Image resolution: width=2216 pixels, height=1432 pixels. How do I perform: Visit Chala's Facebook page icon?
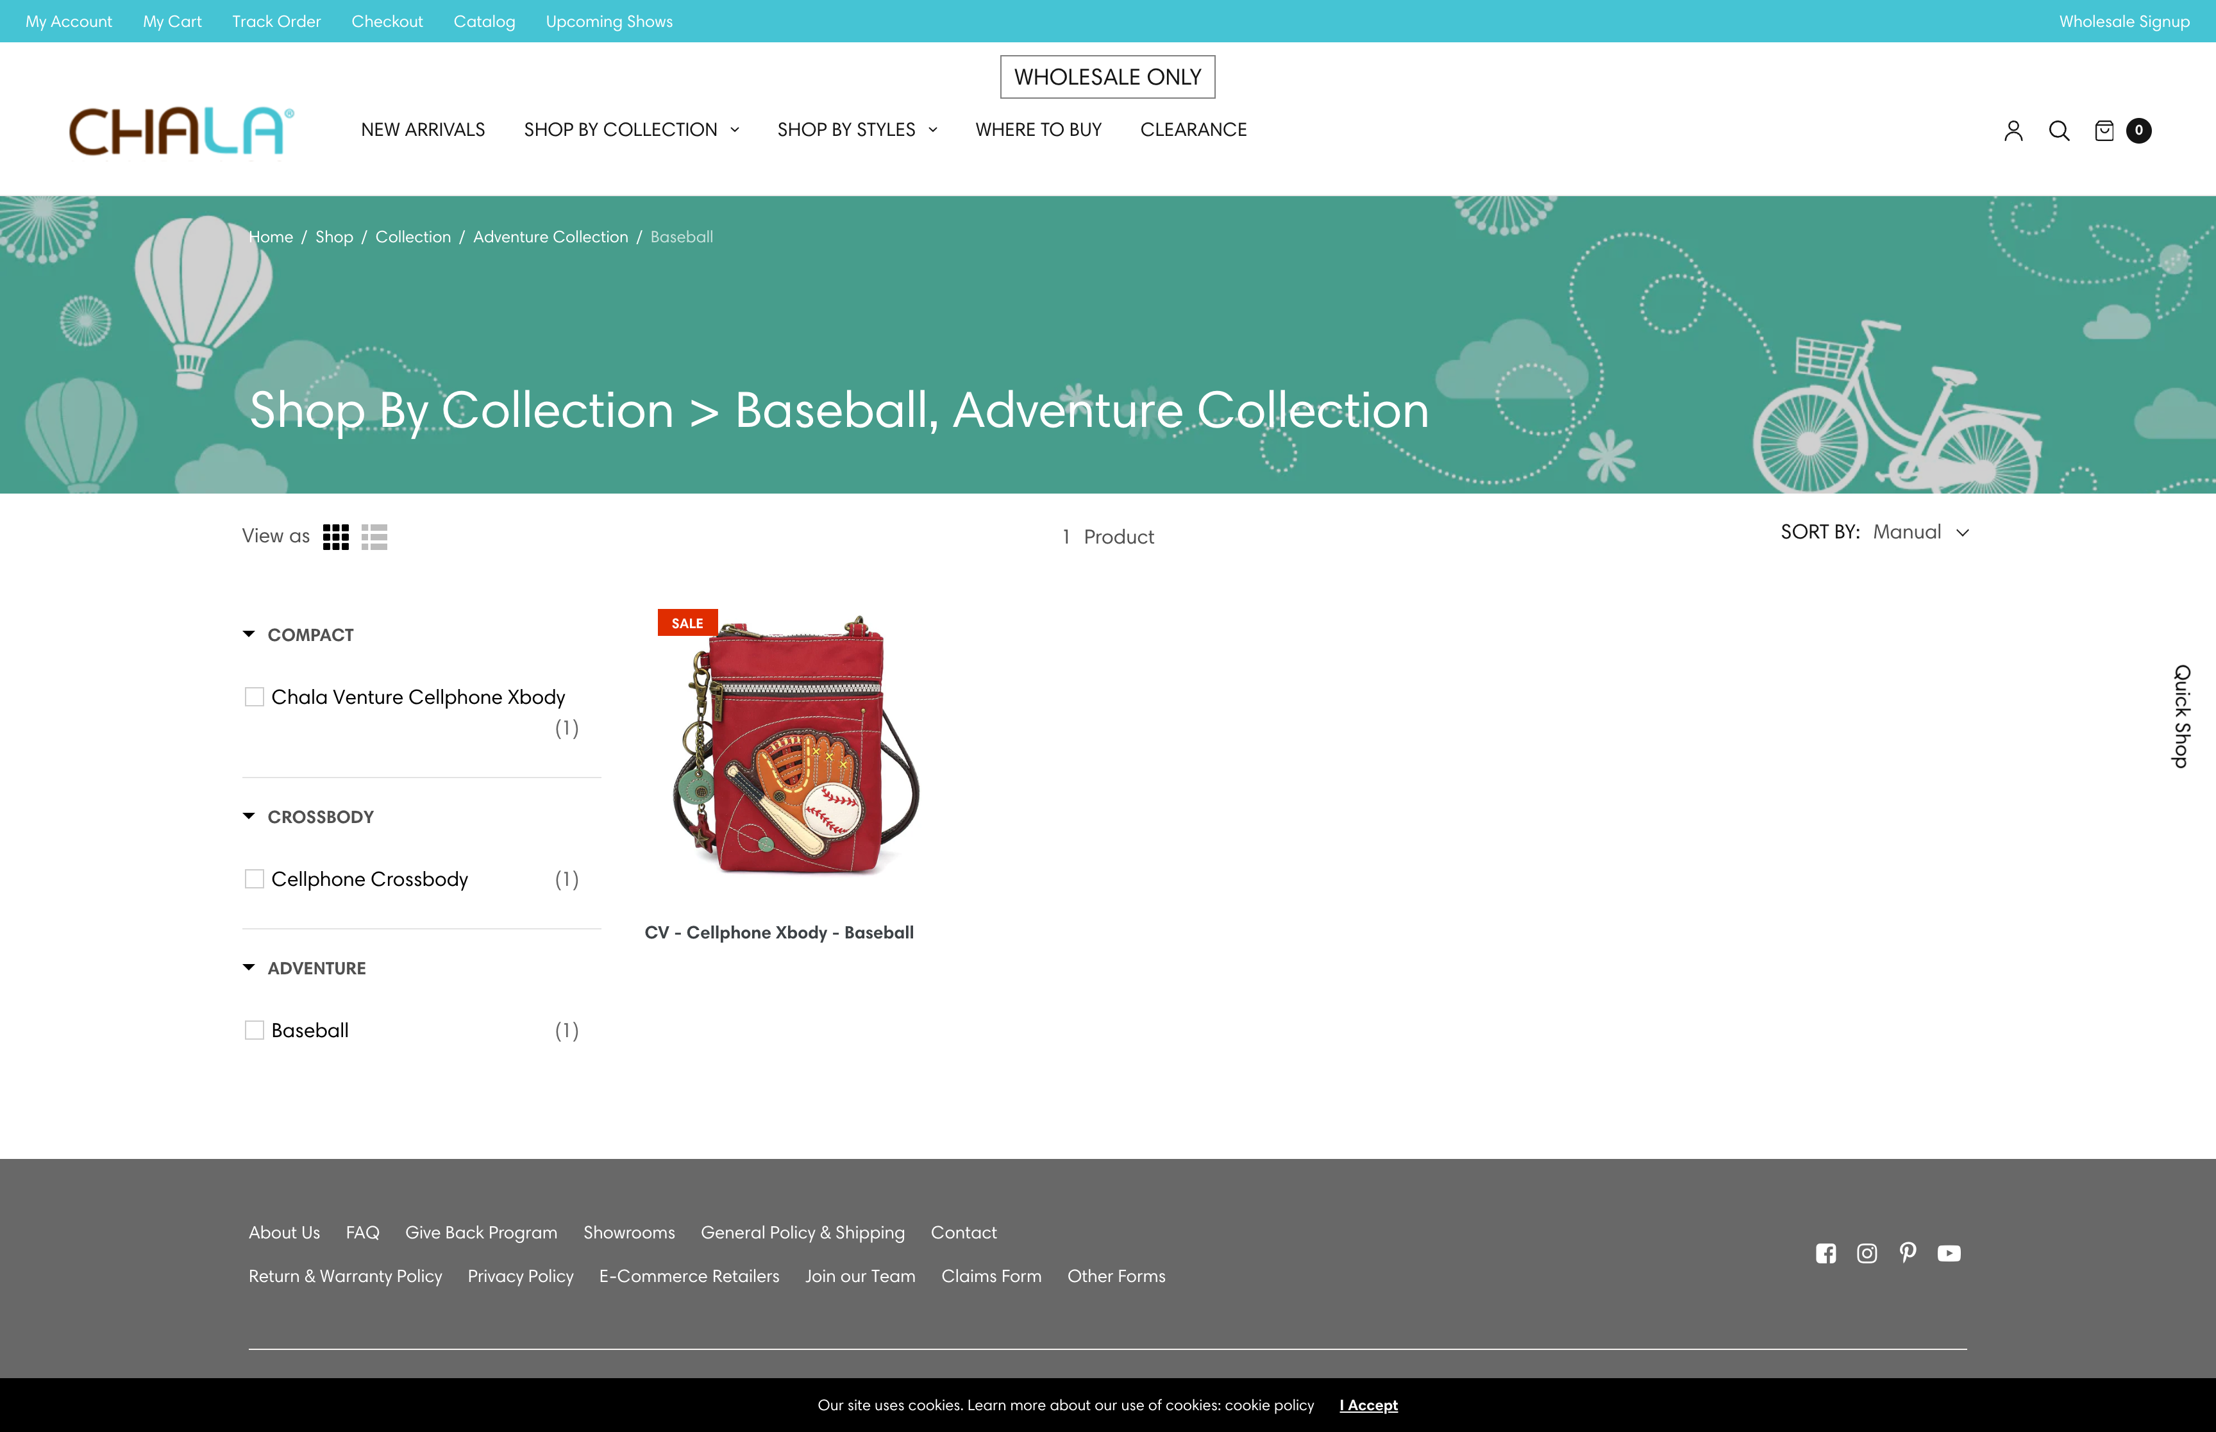[1826, 1253]
